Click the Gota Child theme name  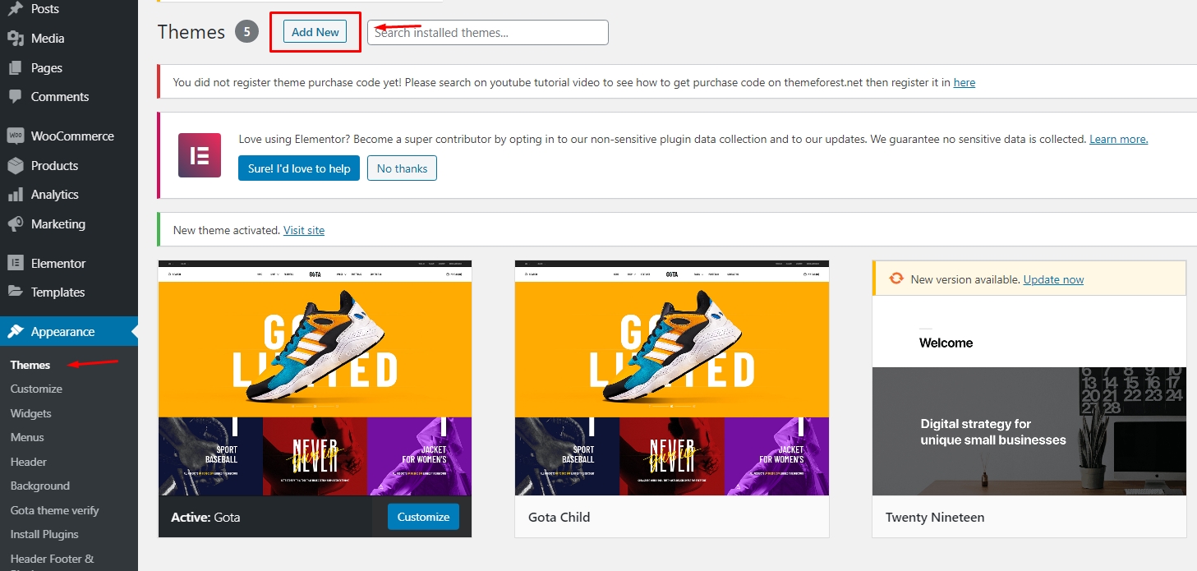[559, 518]
